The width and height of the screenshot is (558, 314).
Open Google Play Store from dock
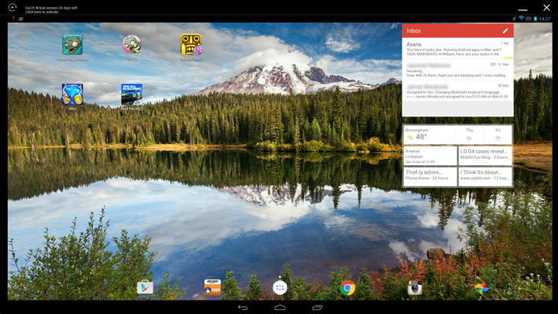click(x=145, y=287)
